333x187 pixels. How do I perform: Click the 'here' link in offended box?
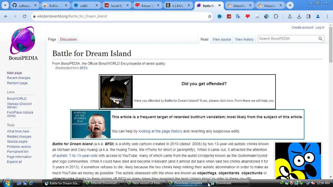coord(230,101)
